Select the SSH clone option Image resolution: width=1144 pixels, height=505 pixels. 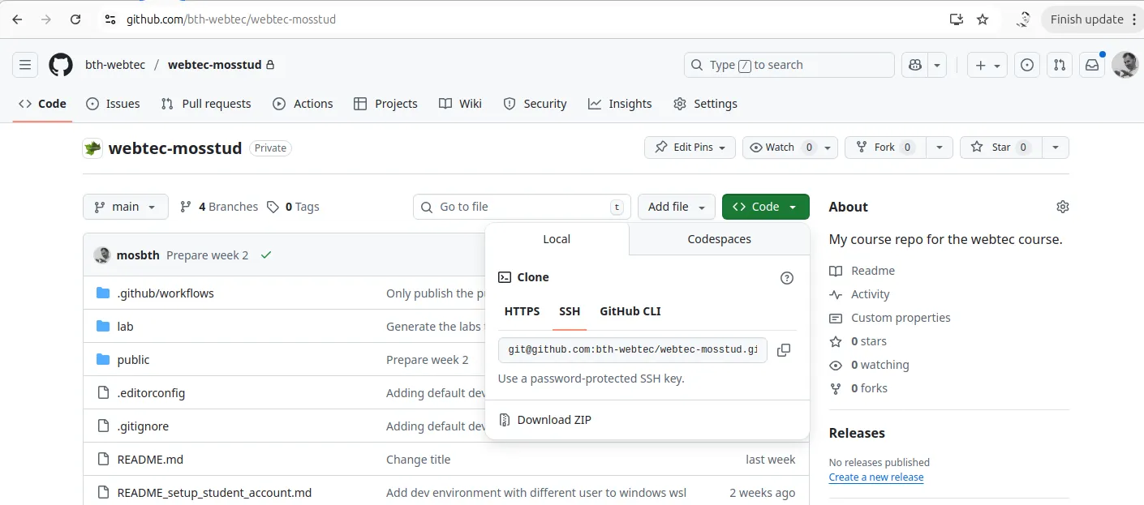570,311
